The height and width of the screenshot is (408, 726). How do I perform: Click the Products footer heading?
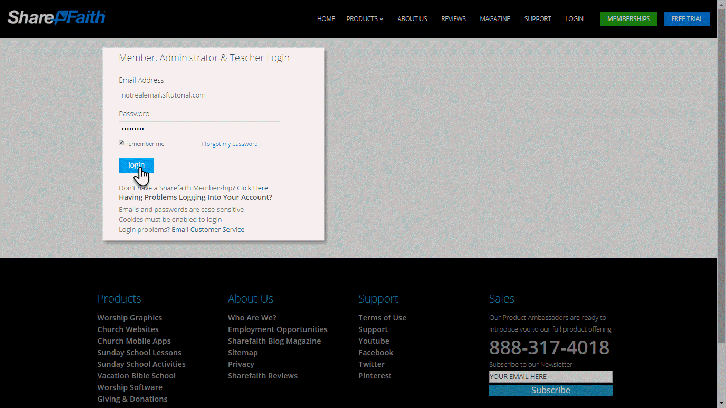coord(119,298)
